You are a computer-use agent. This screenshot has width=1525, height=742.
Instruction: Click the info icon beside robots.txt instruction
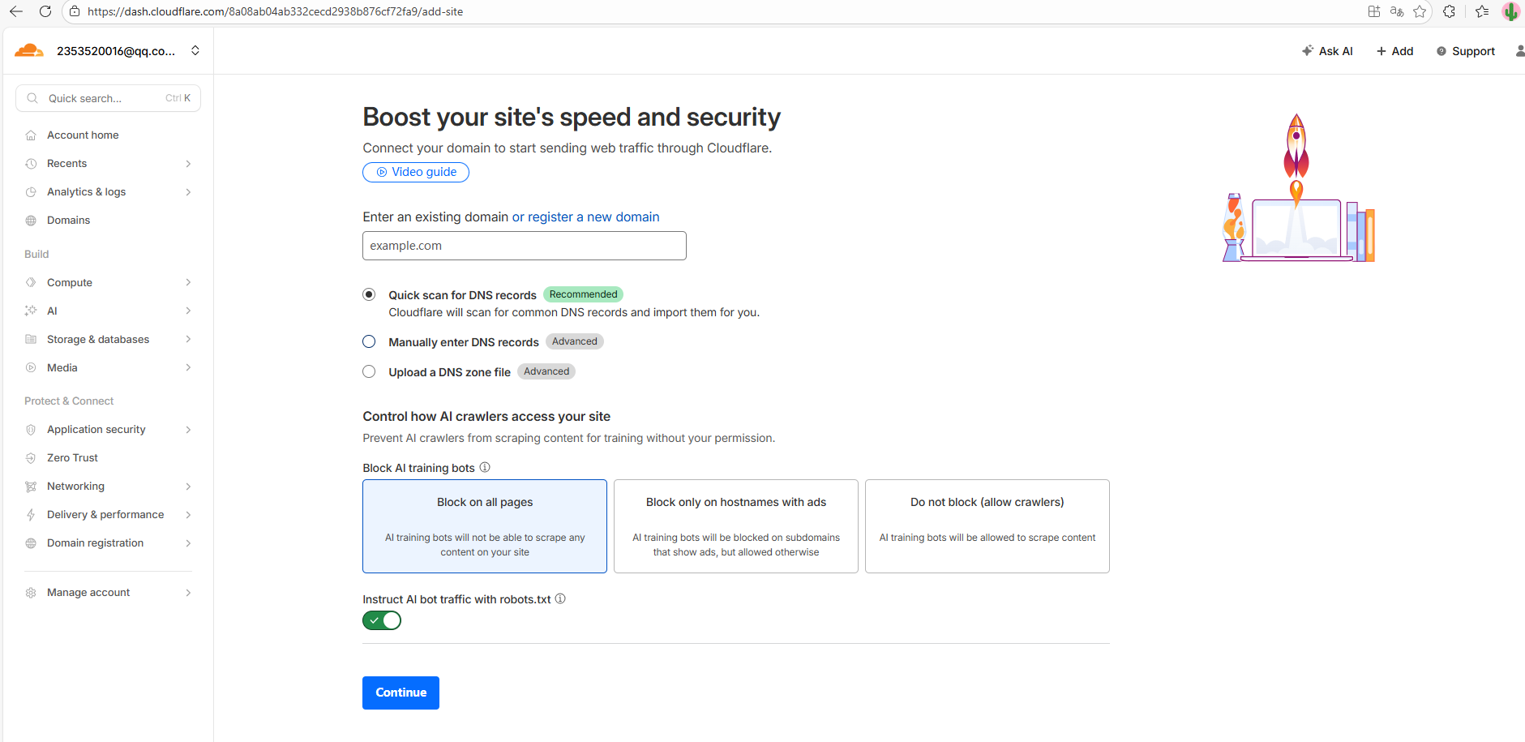[560, 598]
